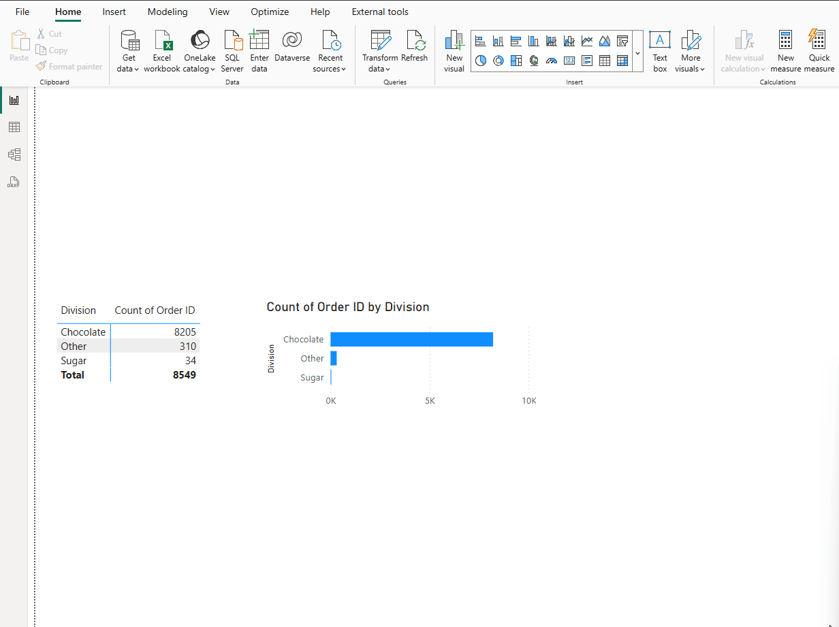The height and width of the screenshot is (627, 839).
Task: Insert a stacked bar chart visual
Action: [x=481, y=42]
